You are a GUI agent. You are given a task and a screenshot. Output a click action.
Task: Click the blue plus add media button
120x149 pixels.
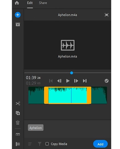pyautogui.click(x=18, y=15)
